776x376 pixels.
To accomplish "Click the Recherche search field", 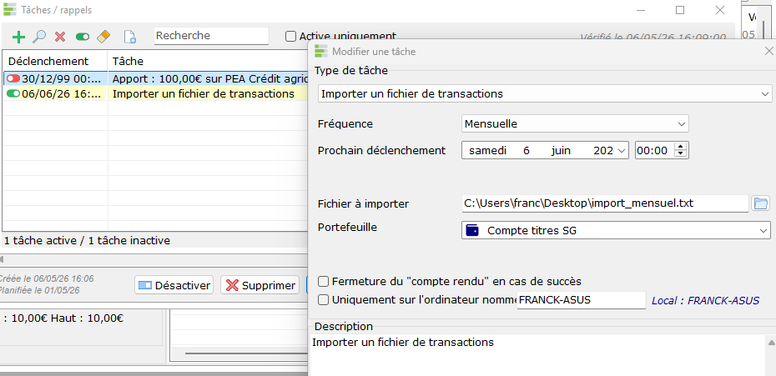I will 211,36.
